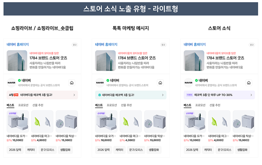Click the home icon in the 톡톡 마케팅 메시지 column

pos(160,83)
